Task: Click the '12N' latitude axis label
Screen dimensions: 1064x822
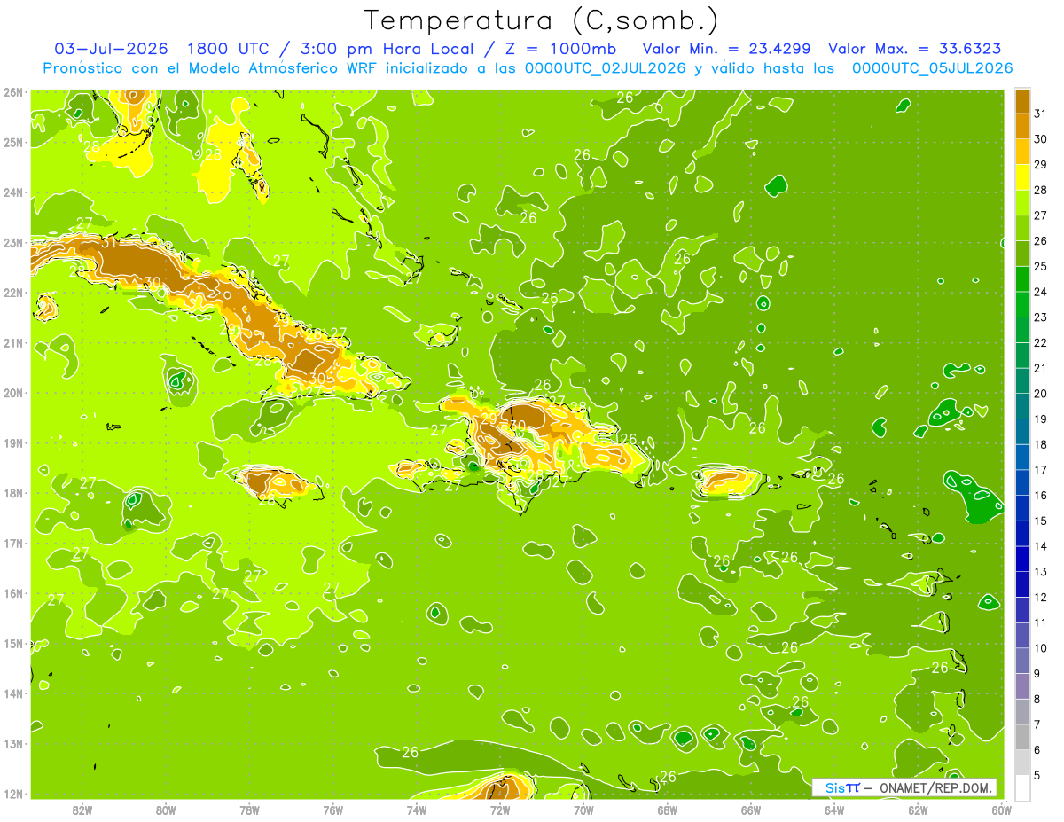Action: [x=12, y=794]
